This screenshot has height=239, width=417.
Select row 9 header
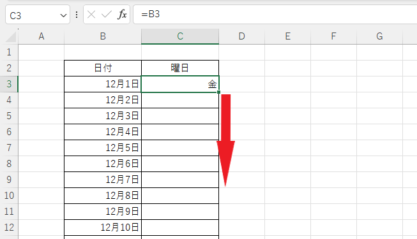pos(9,180)
